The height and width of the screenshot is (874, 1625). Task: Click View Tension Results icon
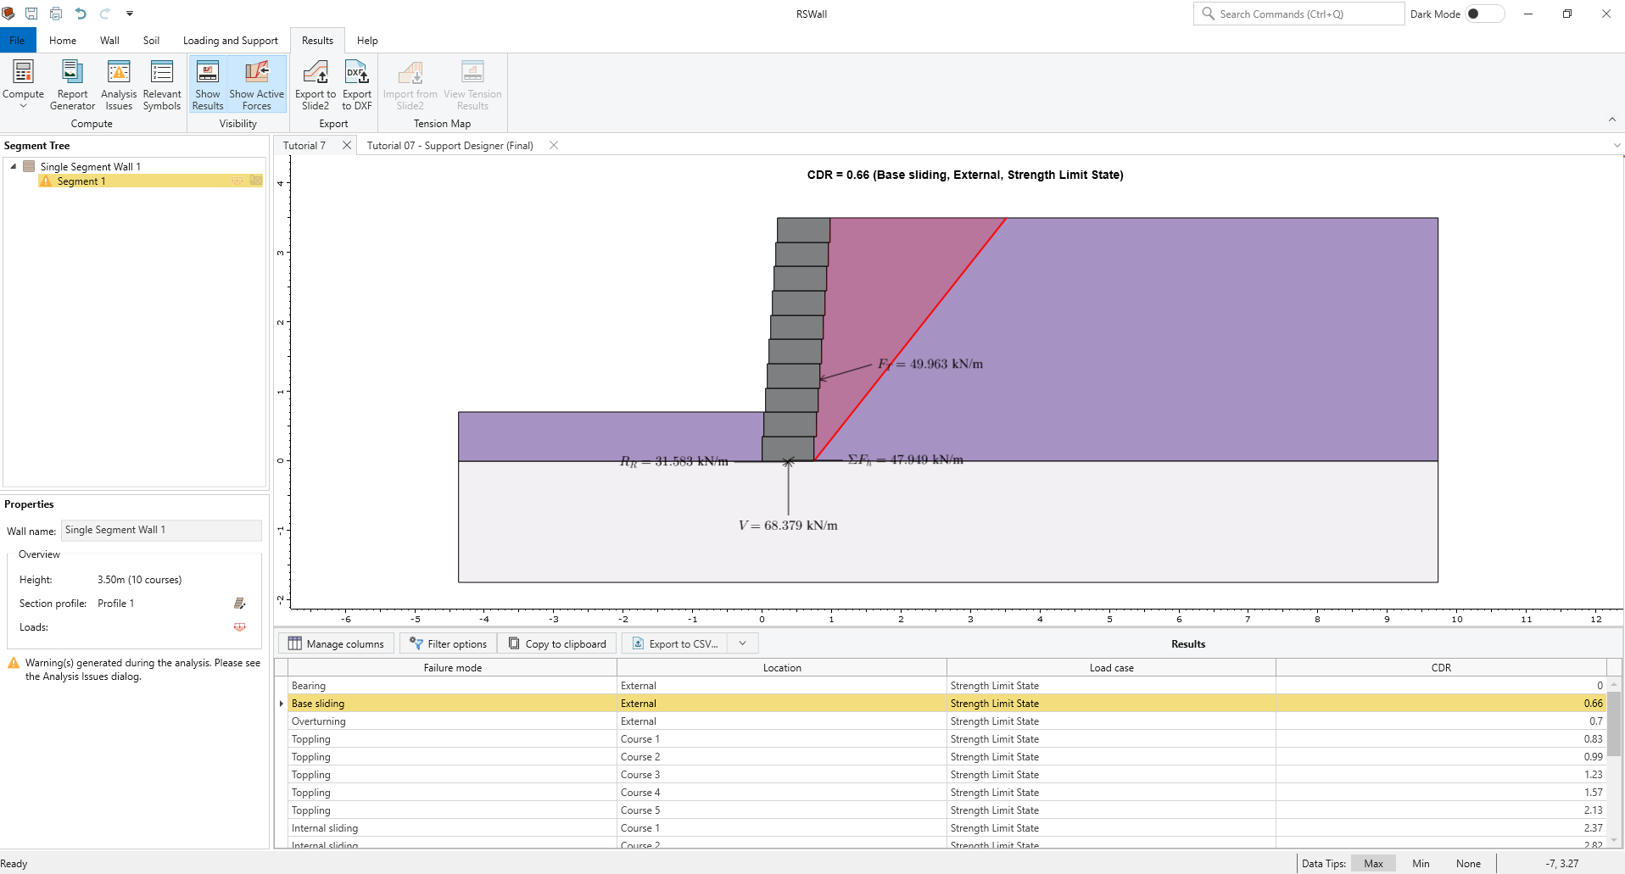click(472, 72)
